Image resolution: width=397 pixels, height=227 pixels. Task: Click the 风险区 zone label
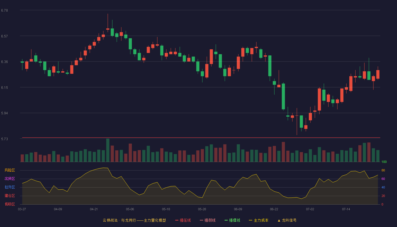pos(10,170)
